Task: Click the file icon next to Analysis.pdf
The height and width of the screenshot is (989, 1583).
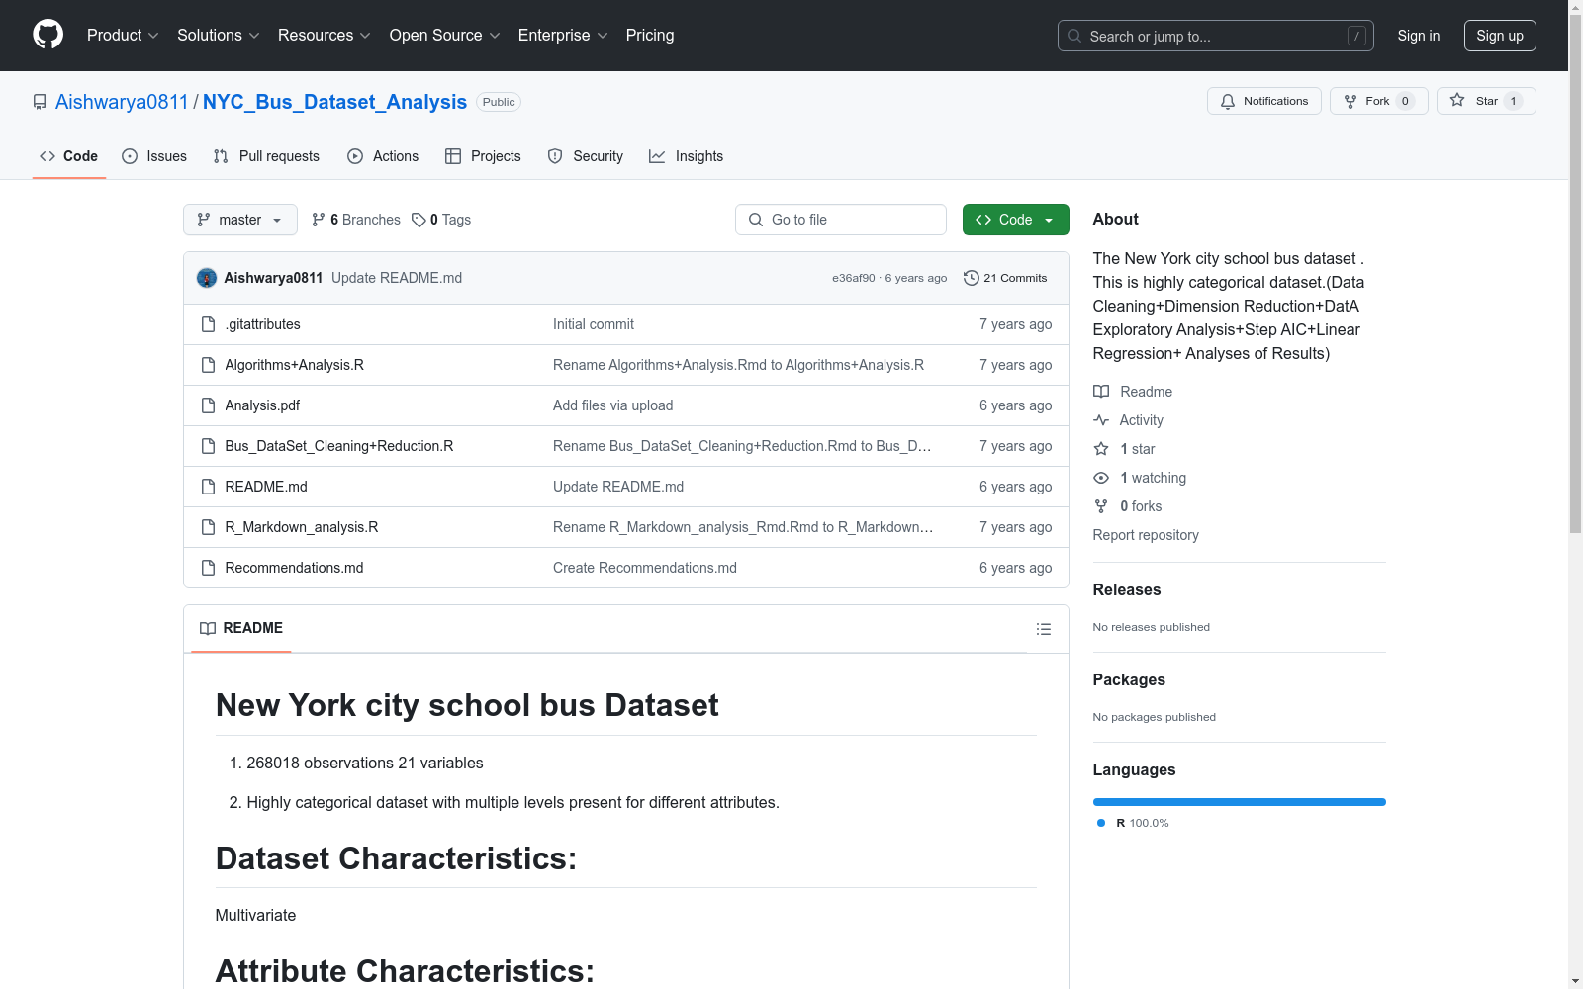Action: pyautogui.click(x=208, y=405)
